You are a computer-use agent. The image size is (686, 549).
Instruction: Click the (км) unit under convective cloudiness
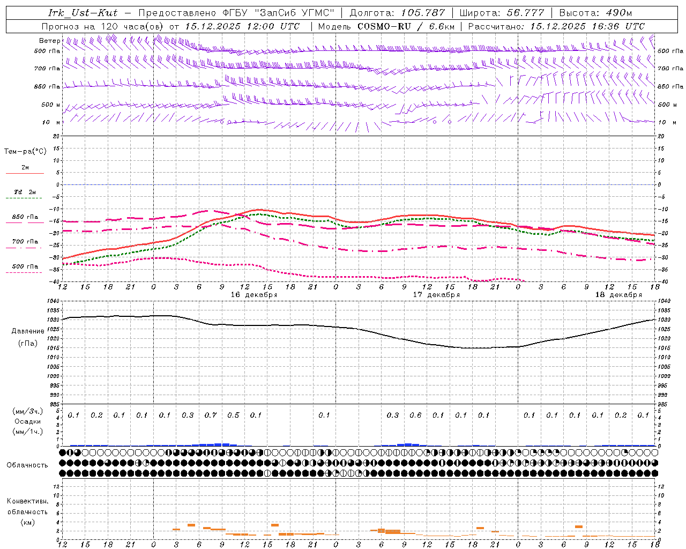click(27, 522)
